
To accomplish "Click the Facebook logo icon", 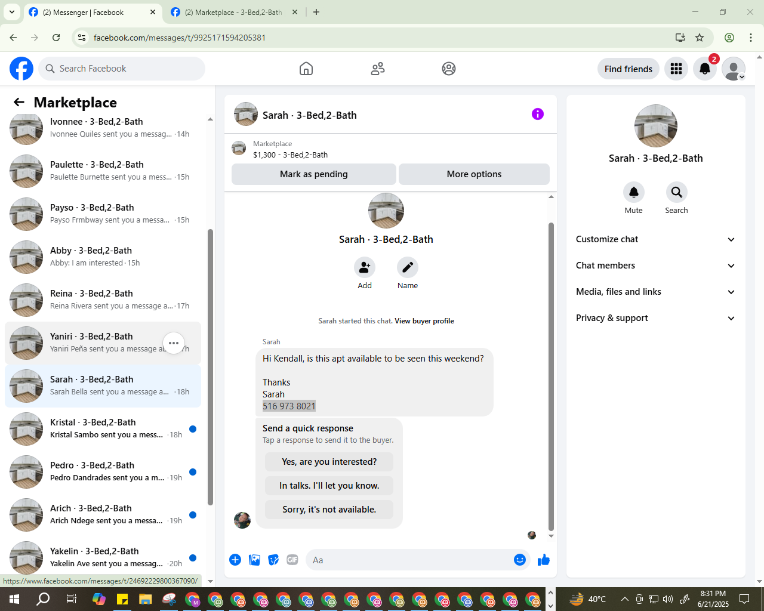I will [21, 69].
